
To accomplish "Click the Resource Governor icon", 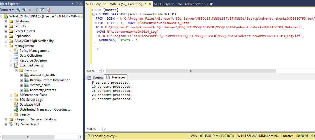I will [16, 60].
